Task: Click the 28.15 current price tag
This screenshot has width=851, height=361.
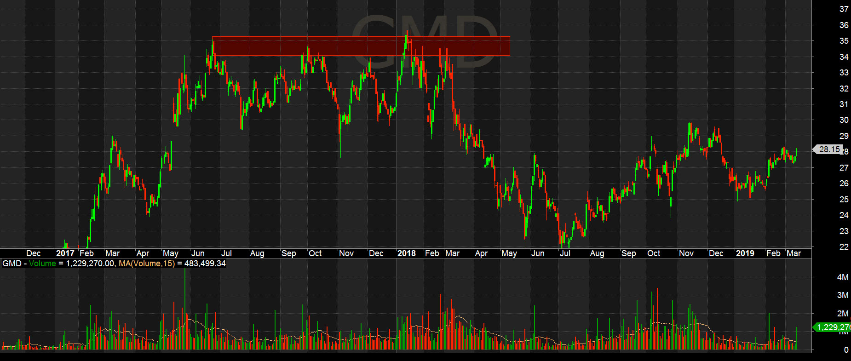Action: coord(829,149)
